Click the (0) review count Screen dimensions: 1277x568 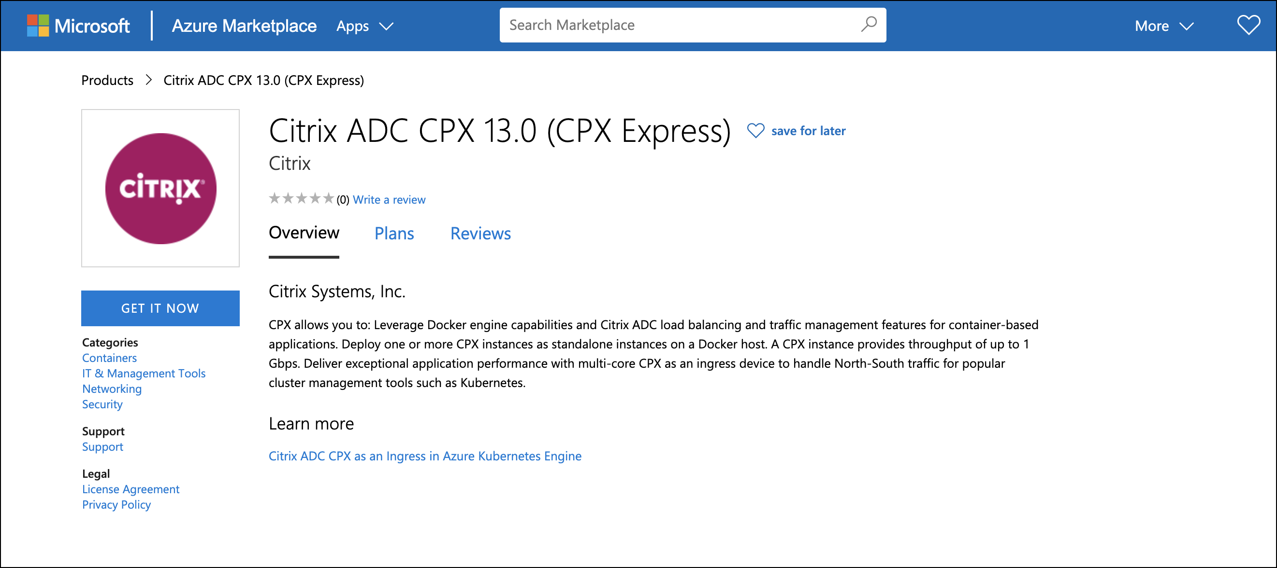343,199
